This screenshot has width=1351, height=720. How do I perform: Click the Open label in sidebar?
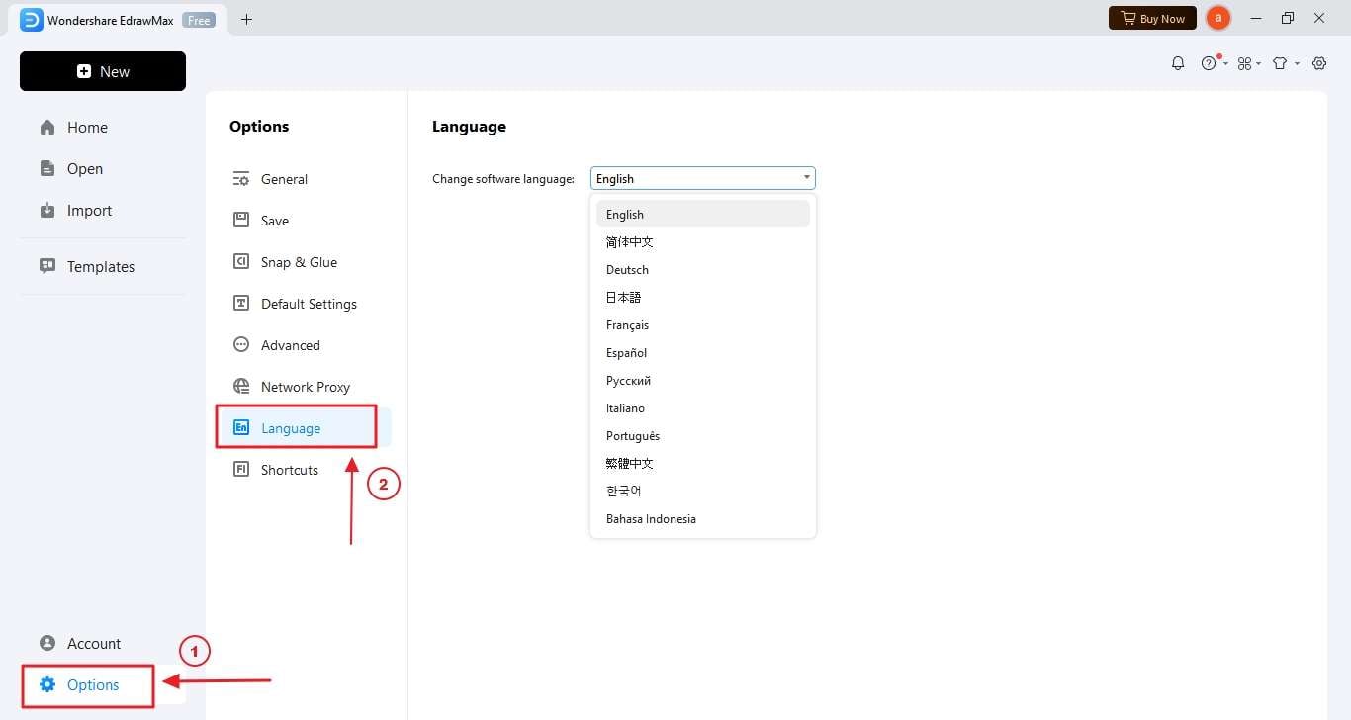(85, 169)
